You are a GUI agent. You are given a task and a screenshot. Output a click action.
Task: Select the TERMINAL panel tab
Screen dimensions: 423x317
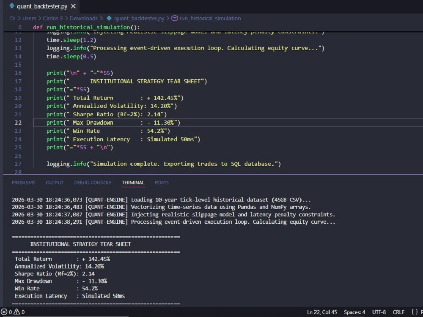133,183
